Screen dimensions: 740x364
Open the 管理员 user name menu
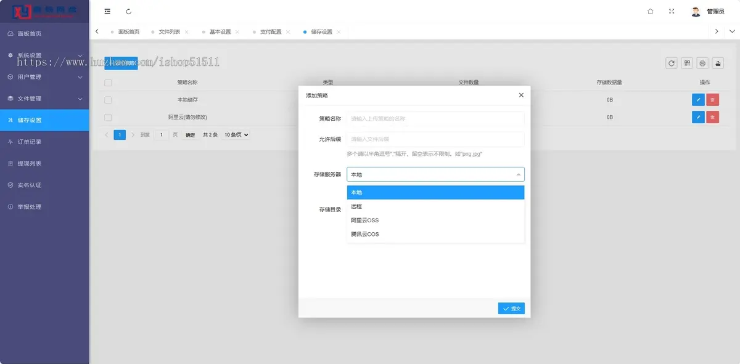tap(715, 11)
